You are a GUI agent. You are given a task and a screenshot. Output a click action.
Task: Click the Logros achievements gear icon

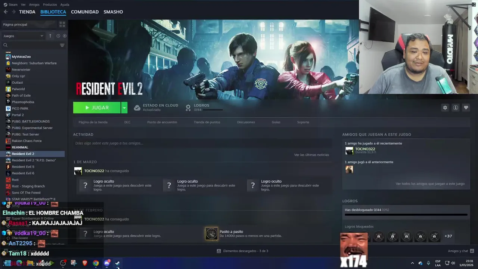coord(188,108)
